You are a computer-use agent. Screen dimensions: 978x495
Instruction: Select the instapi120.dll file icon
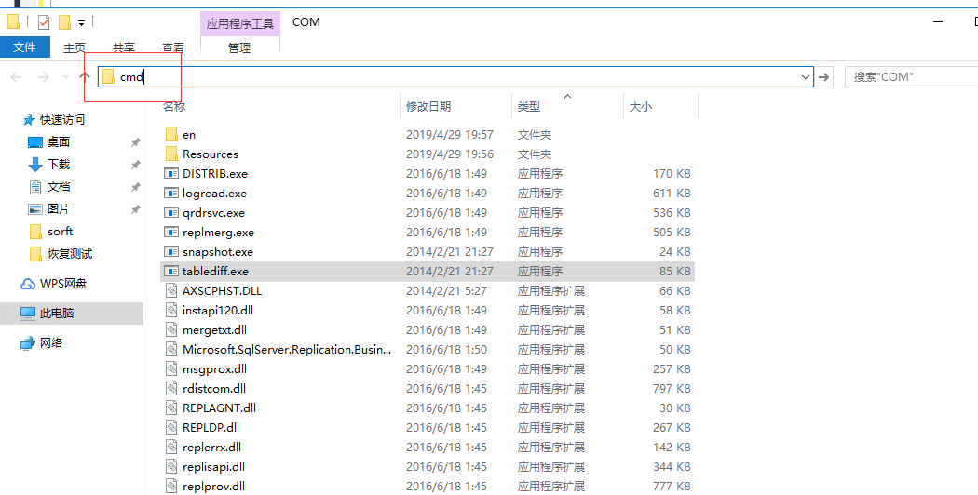pyautogui.click(x=171, y=311)
